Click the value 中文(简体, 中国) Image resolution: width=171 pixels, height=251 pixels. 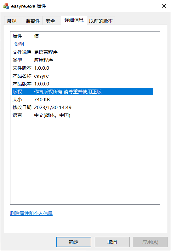coord(52,115)
